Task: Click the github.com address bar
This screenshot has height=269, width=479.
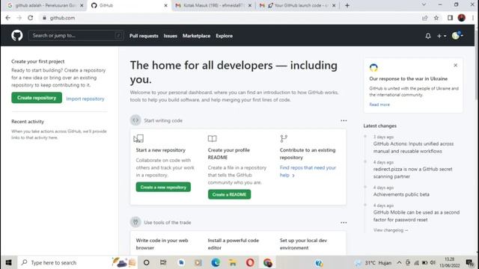Action: (x=229, y=18)
